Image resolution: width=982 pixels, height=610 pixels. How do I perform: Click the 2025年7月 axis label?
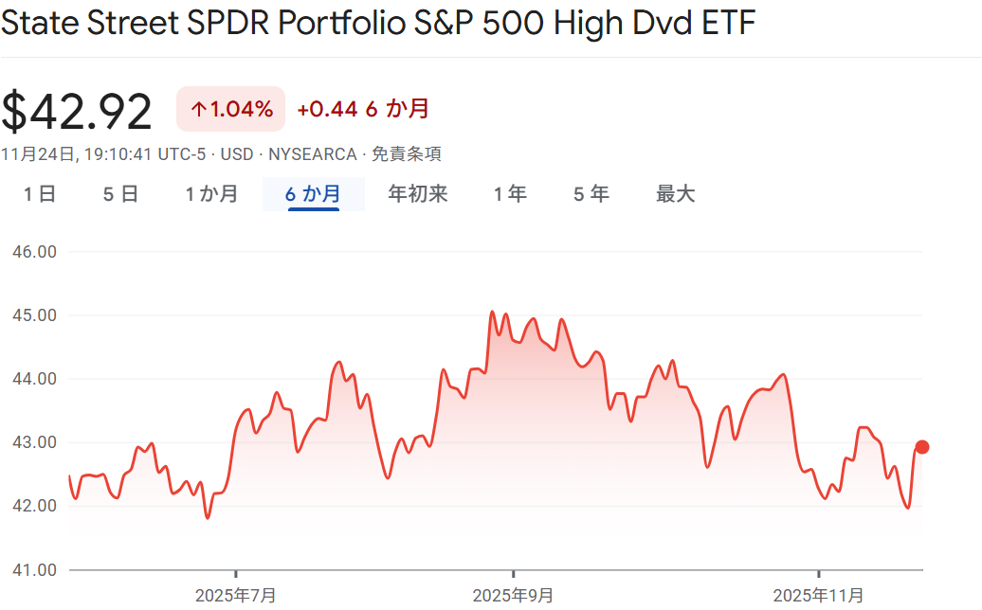point(236,595)
